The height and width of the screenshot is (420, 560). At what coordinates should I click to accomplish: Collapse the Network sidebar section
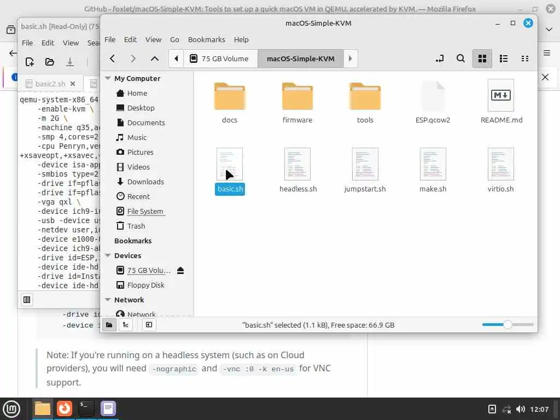click(108, 300)
